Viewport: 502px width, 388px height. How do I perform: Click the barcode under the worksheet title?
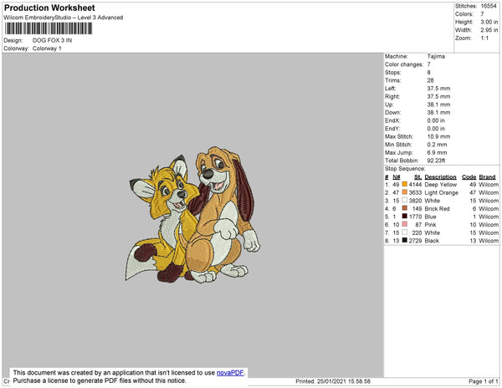49,28
